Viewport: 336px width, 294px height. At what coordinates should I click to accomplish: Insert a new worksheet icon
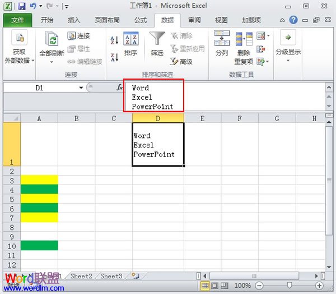(136, 276)
